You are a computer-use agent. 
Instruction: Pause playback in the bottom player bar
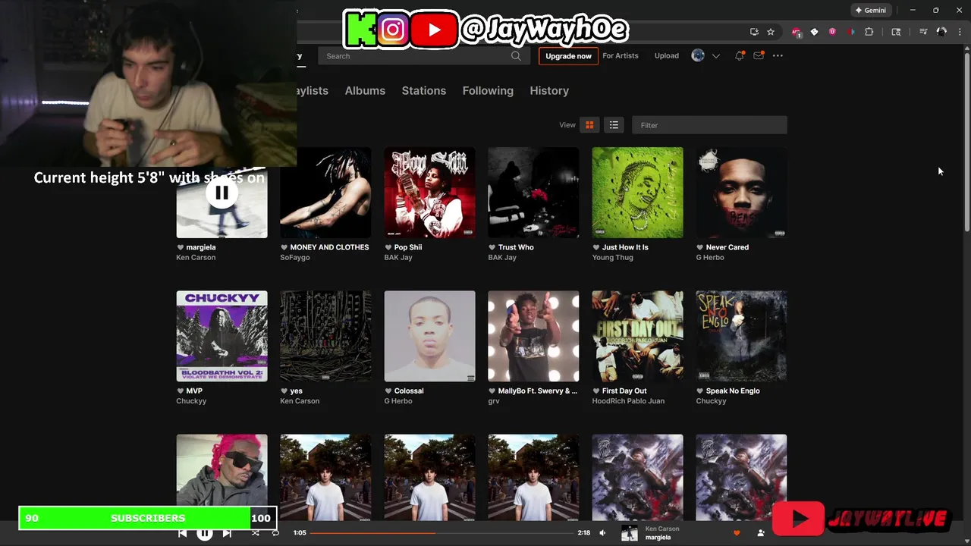point(205,533)
